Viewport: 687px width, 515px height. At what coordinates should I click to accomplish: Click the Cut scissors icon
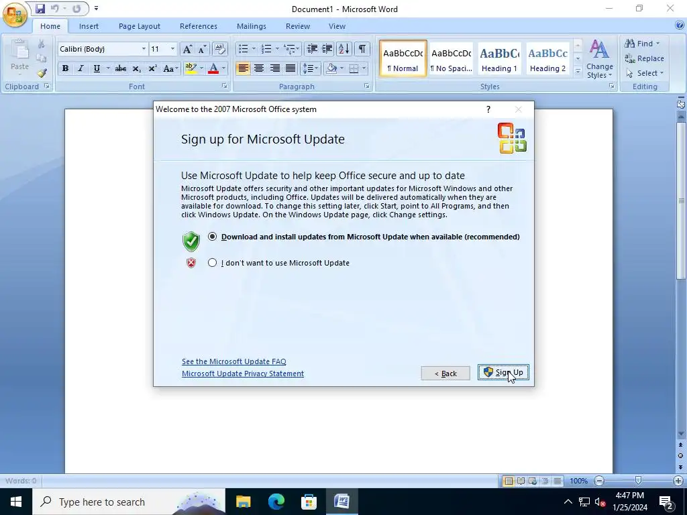41,44
